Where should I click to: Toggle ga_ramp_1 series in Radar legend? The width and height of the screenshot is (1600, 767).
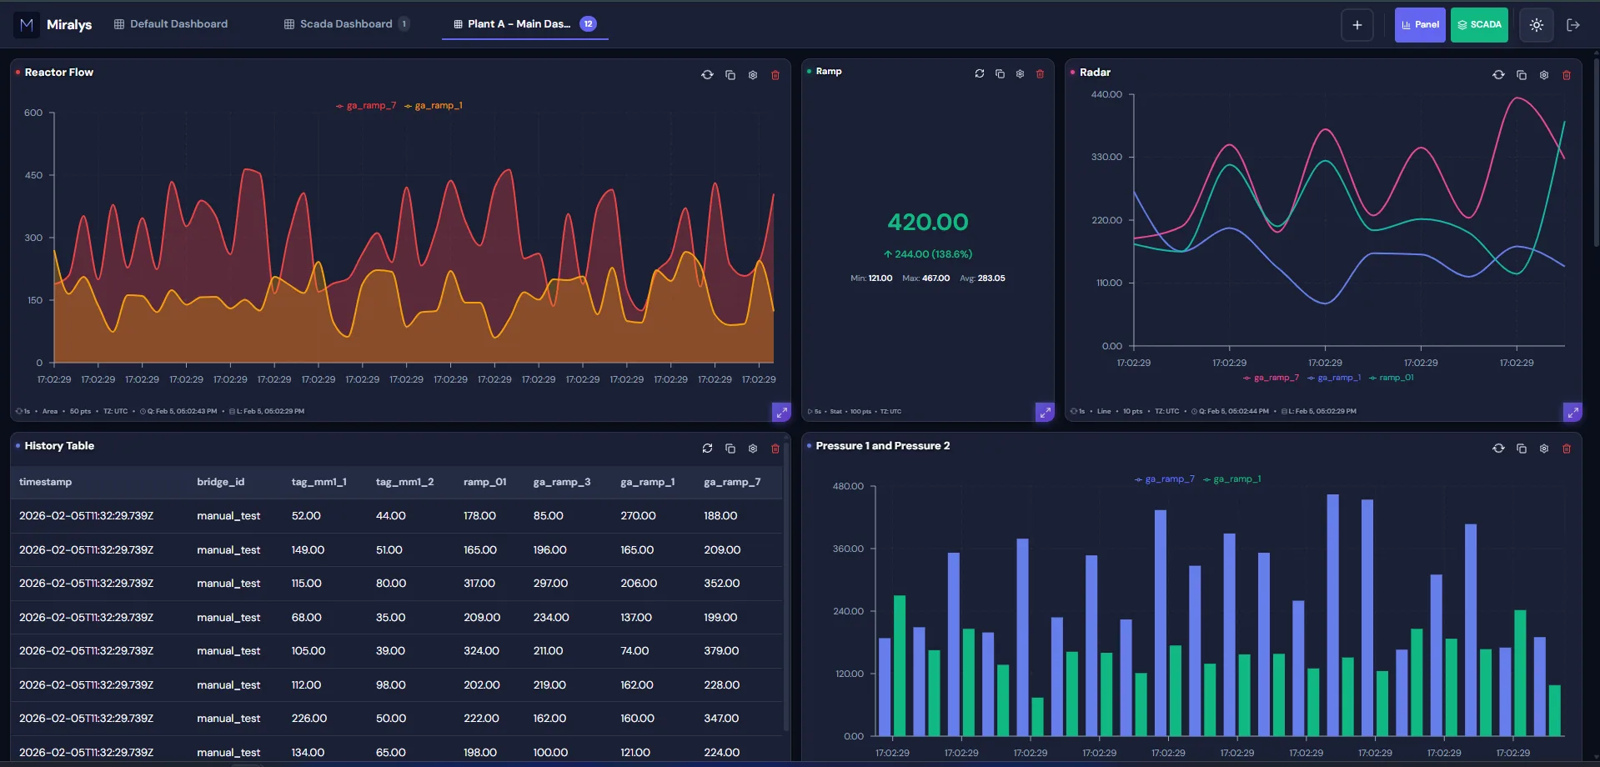pos(1334,378)
